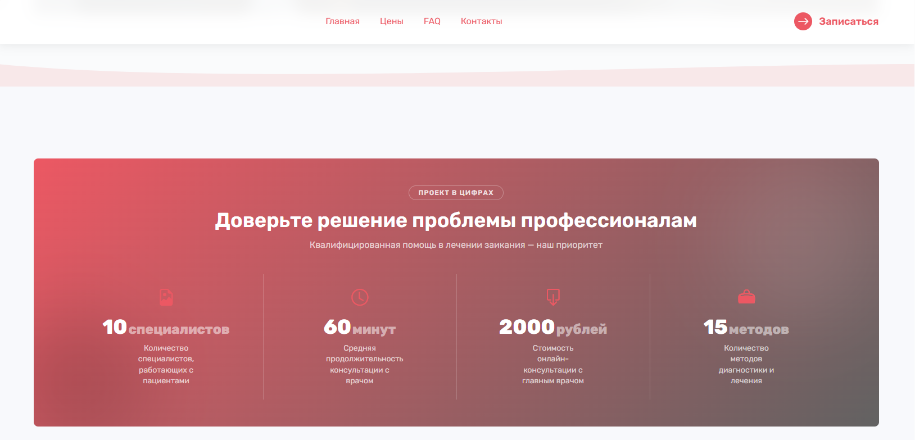Image resolution: width=915 pixels, height=440 pixels.
Task: Open the FAQ navigation item
Action: (432, 21)
